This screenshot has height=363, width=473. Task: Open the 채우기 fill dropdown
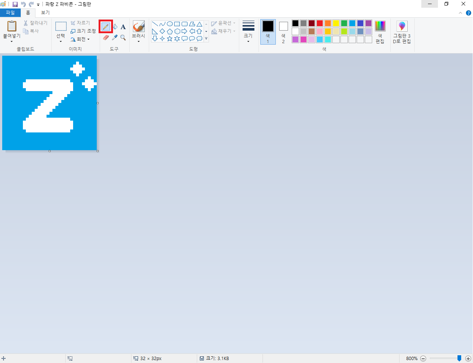tap(223, 31)
